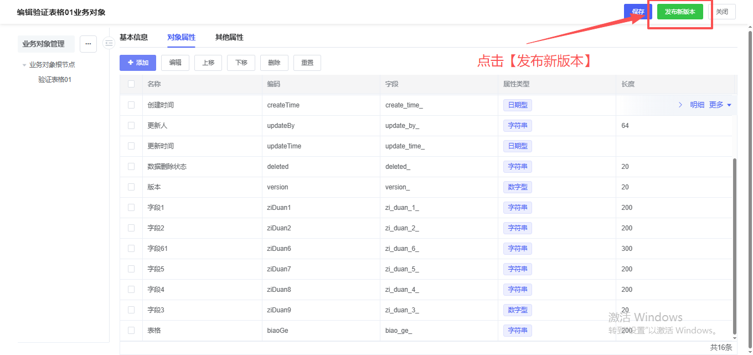
Task: Click the 数字型 type tag for 字段3
Action: [517, 310]
